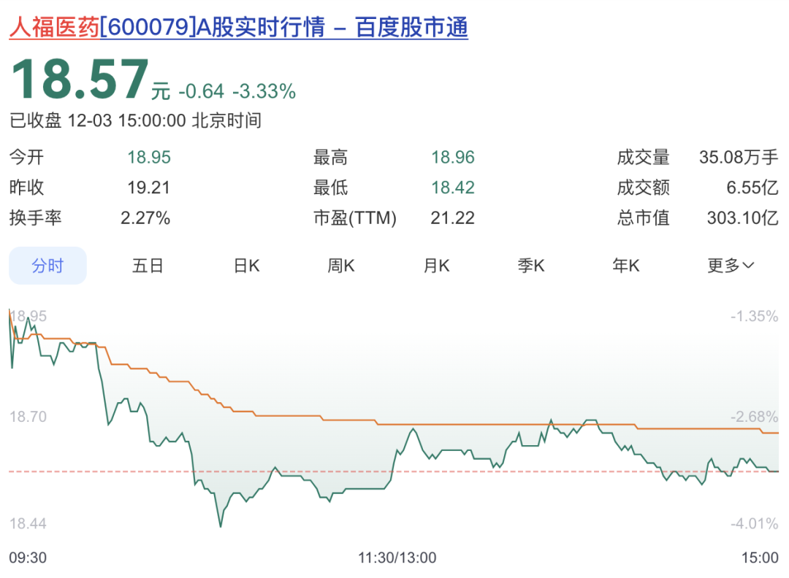Screen dimensions: 789x578
Task: Switch to the 年K view
Action: (626, 266)
